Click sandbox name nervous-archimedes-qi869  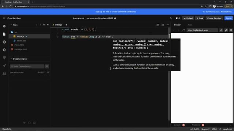[x=100, y=18]
